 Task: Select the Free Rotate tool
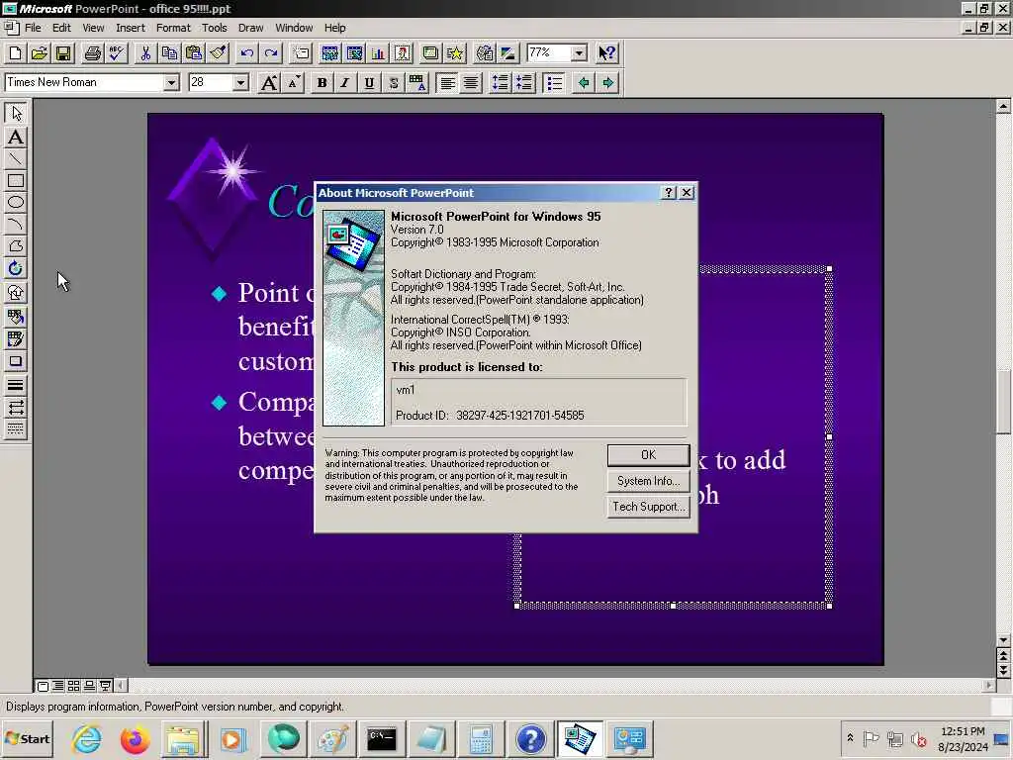coord(16,268)
